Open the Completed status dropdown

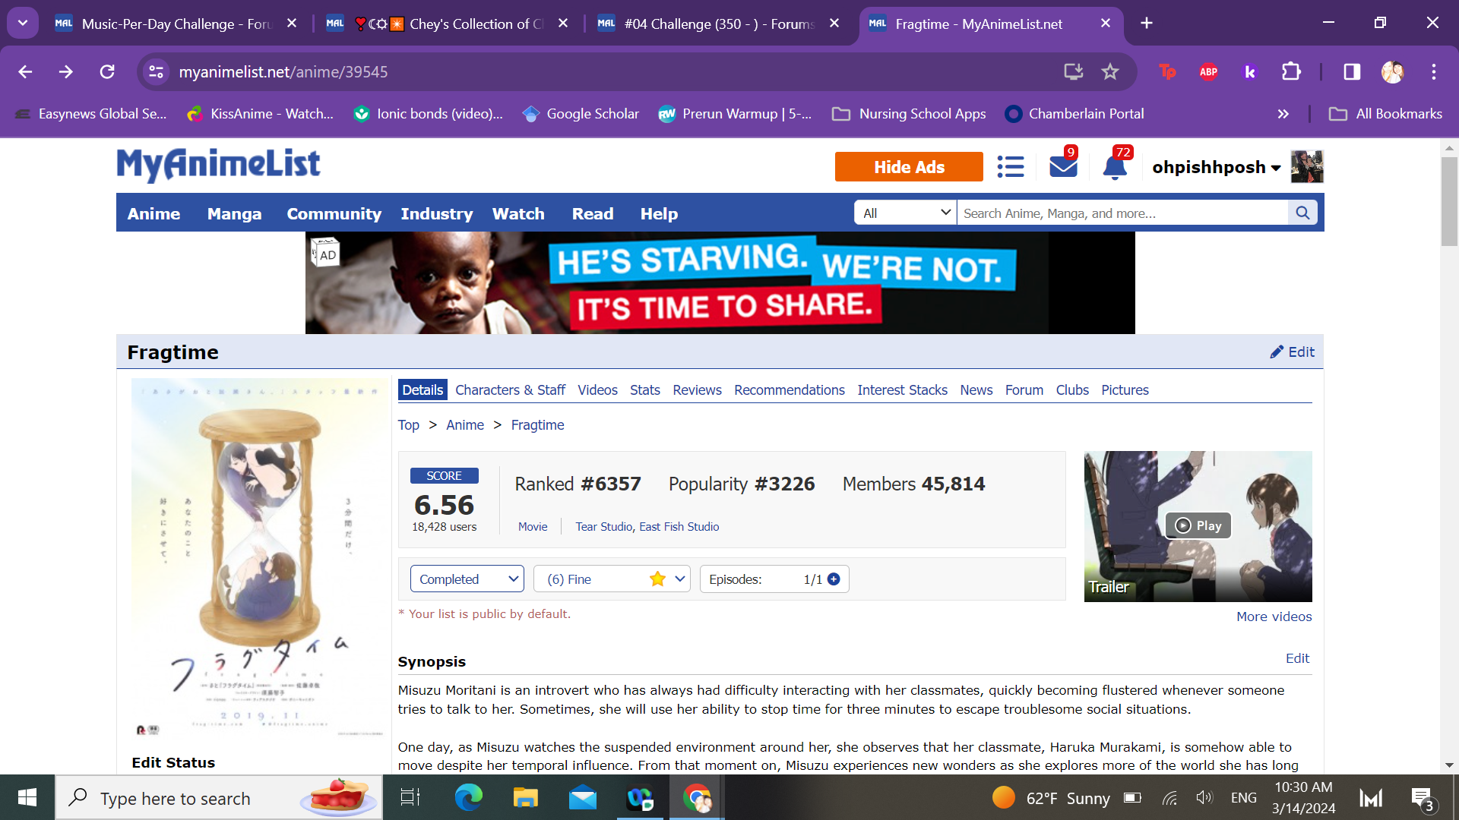tap(467, 579)
